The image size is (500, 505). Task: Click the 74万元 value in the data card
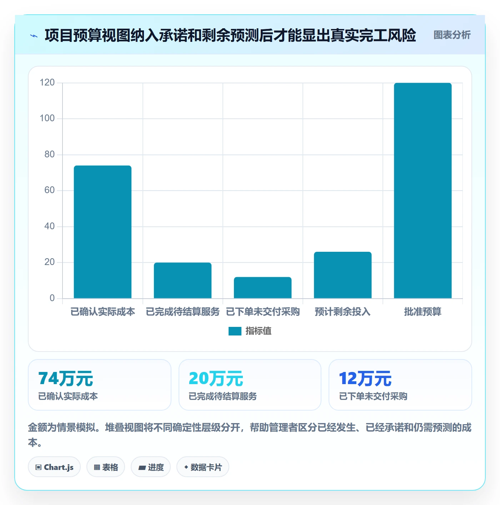66,379
